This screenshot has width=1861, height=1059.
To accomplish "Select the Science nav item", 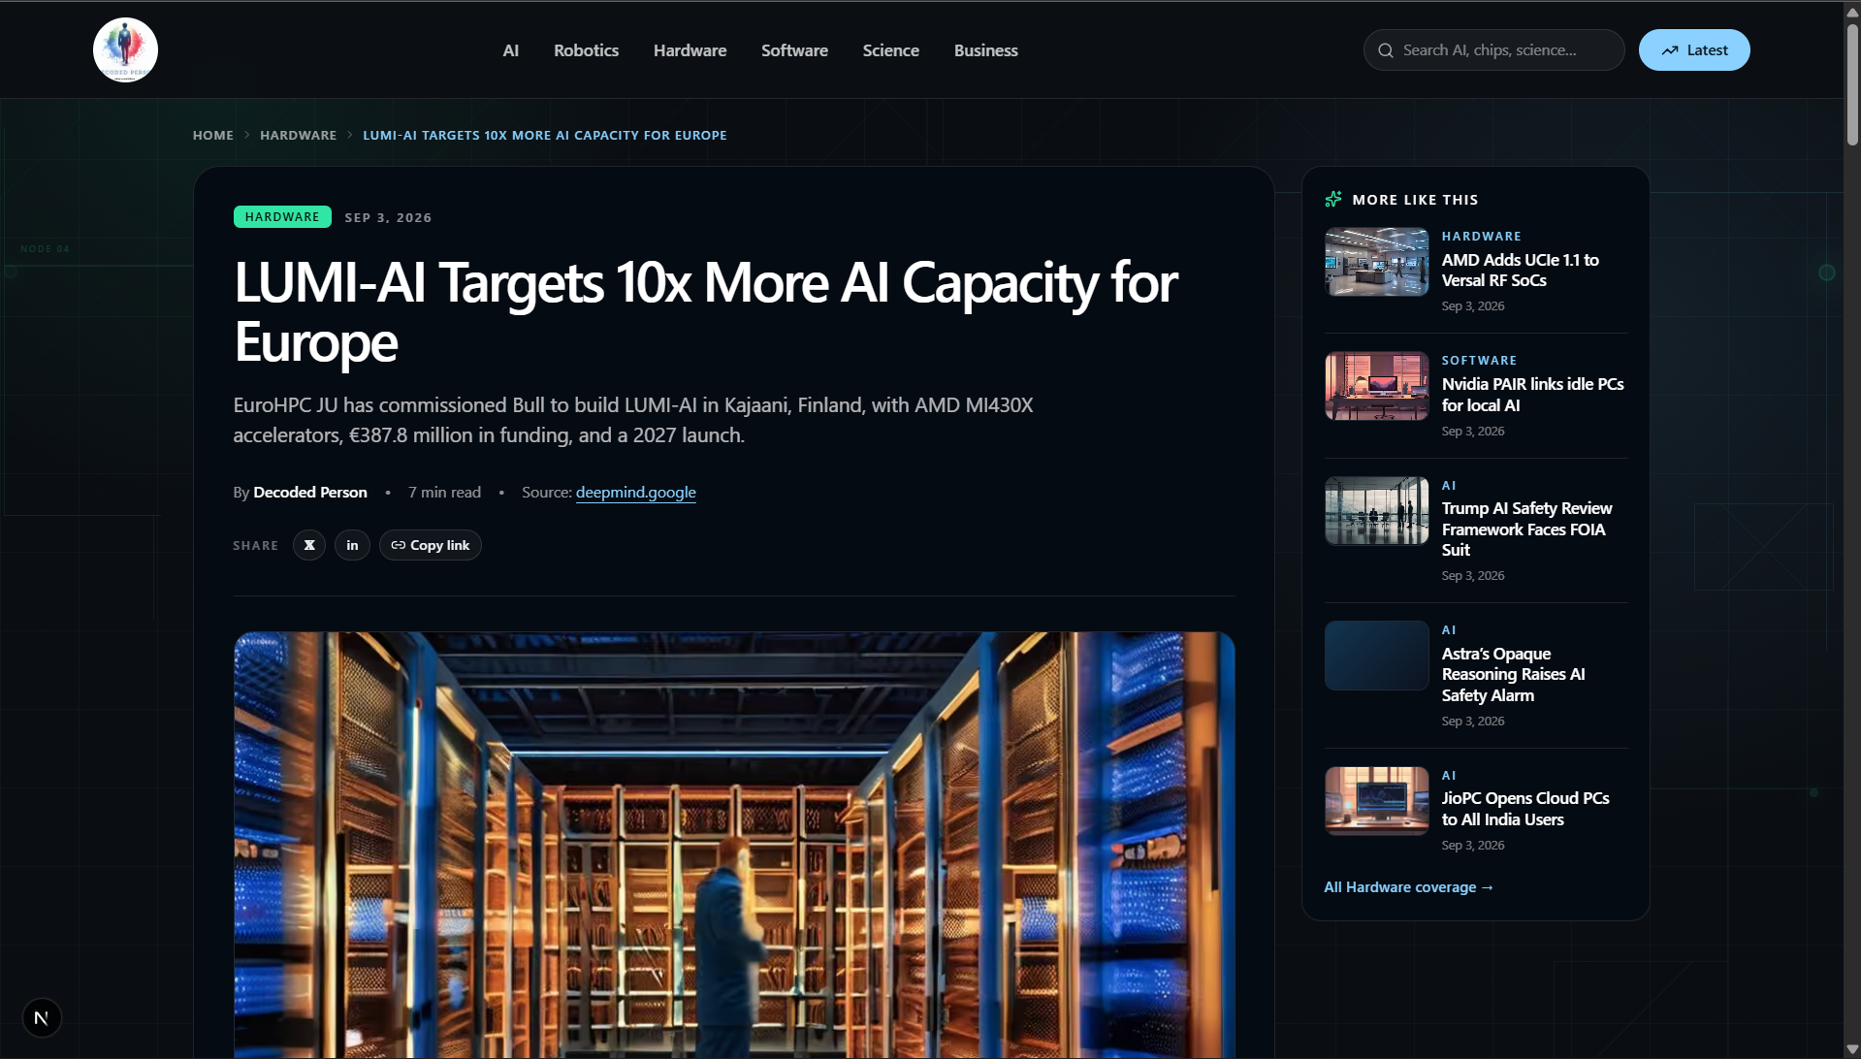I will pos(890,50).
